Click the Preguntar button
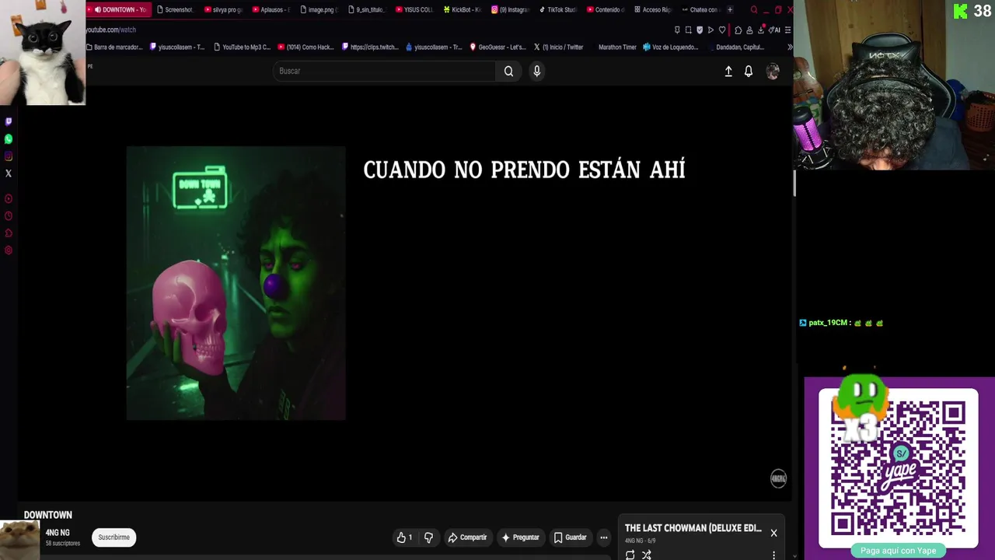Viewport: 995px width, 560px height. coord(520,537)
